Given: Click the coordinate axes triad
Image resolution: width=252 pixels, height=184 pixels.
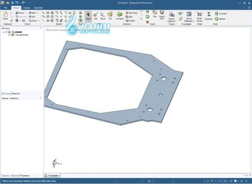Looking at the screenshot, I should [56, 163].
